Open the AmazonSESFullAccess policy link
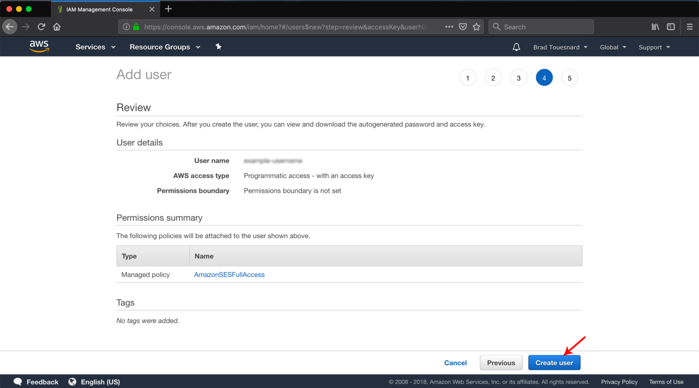The height and width of the screenshot is (388, 699). (229, 275)
